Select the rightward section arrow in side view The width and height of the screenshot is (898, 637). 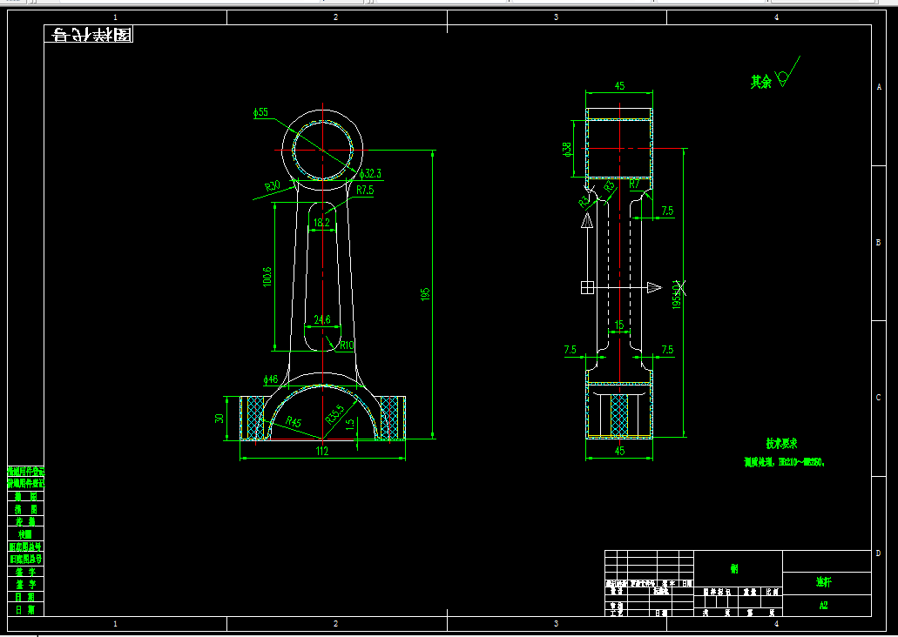click(x=654, y=287)
